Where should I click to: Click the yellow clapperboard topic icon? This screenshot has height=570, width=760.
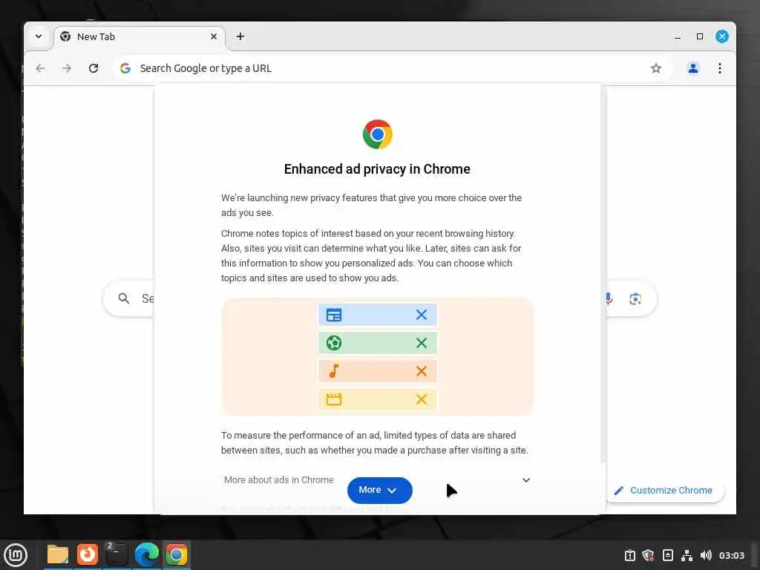click(x=334, y=399)
